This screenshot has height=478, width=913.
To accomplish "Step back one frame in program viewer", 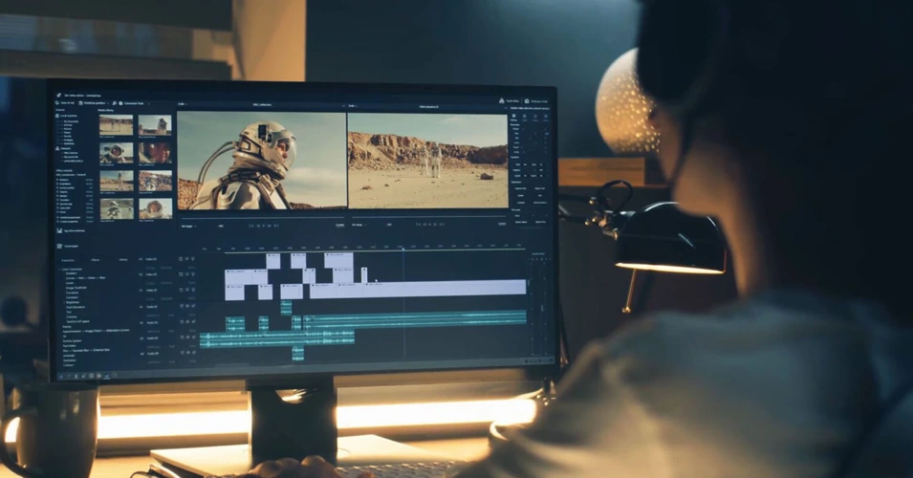I will coord(424,224).
